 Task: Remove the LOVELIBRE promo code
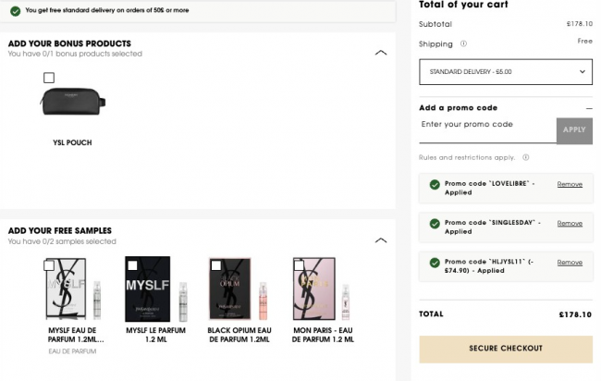pyautogui.click(x=570, y=184)
